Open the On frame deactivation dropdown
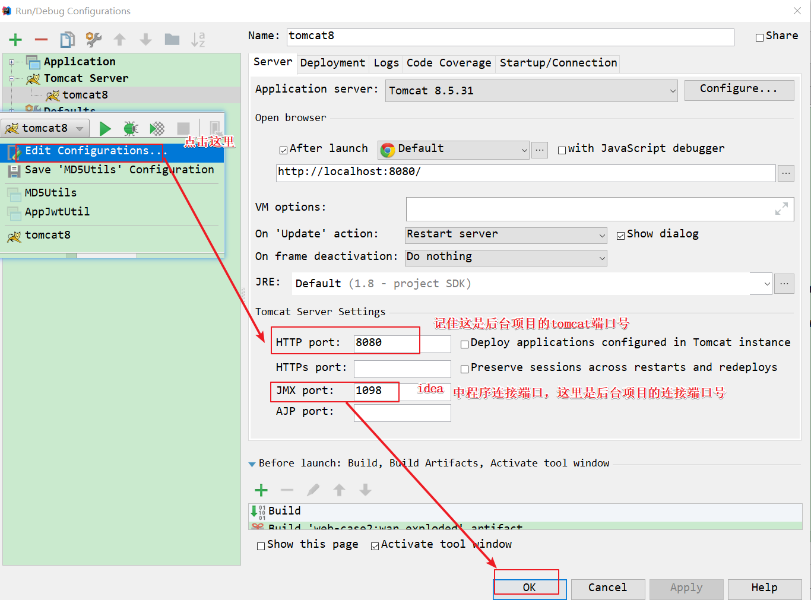 pyautogui.click(x=506, y=258)
